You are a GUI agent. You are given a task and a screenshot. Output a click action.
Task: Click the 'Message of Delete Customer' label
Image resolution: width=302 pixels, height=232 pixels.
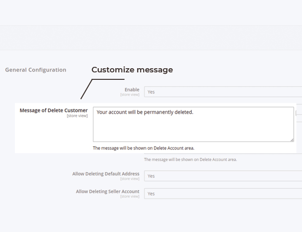(x=53, y=110)
